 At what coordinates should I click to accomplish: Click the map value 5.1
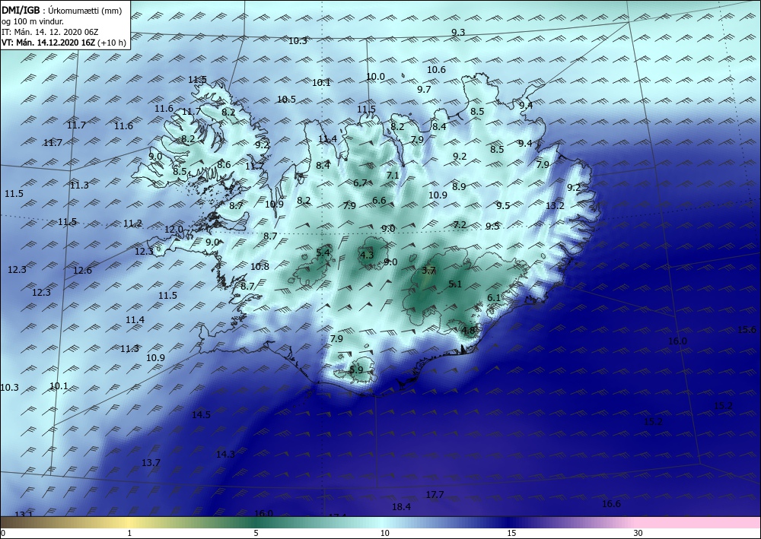pos(455,284)
